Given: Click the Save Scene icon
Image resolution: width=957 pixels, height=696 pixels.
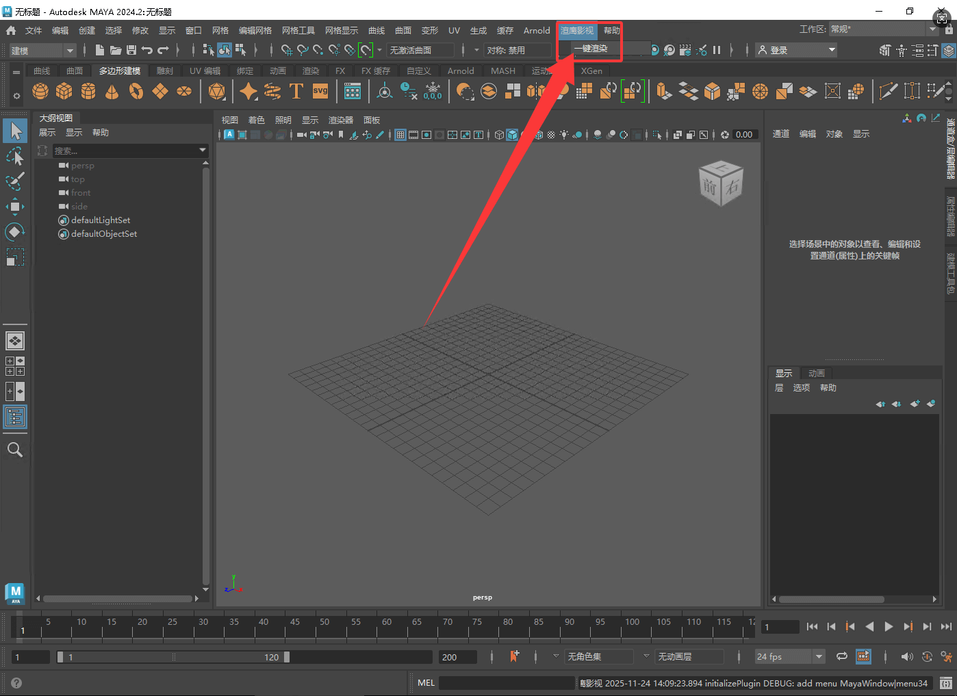Looking at the screenshot, I should [131, 50].
